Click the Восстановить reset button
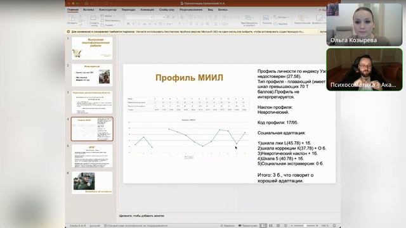 [110, 20]
